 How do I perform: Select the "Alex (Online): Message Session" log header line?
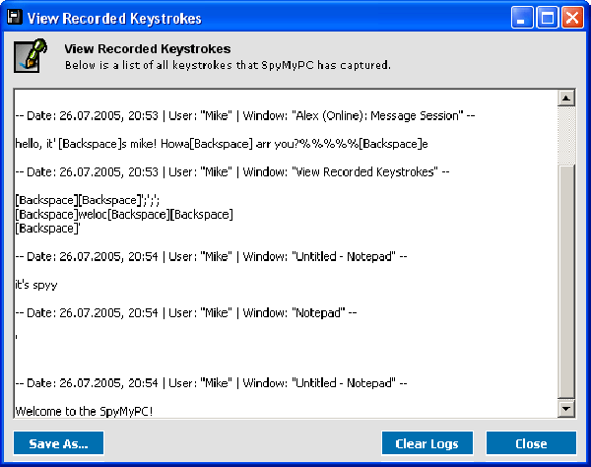pos(245,115)
